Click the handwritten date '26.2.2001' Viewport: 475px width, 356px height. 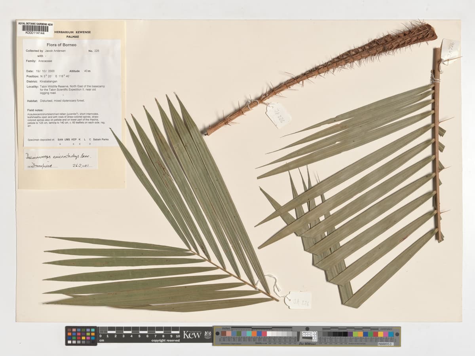pos(82,166)
